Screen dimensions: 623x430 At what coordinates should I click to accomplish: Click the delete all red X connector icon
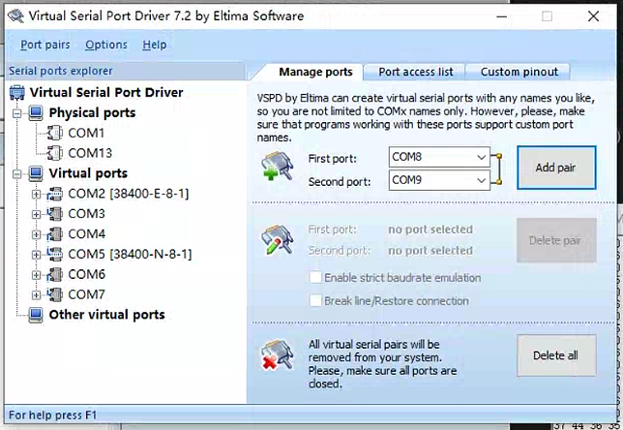278,354
